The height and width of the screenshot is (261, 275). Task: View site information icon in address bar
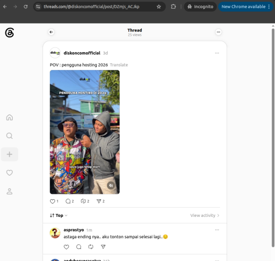(38, 7)
